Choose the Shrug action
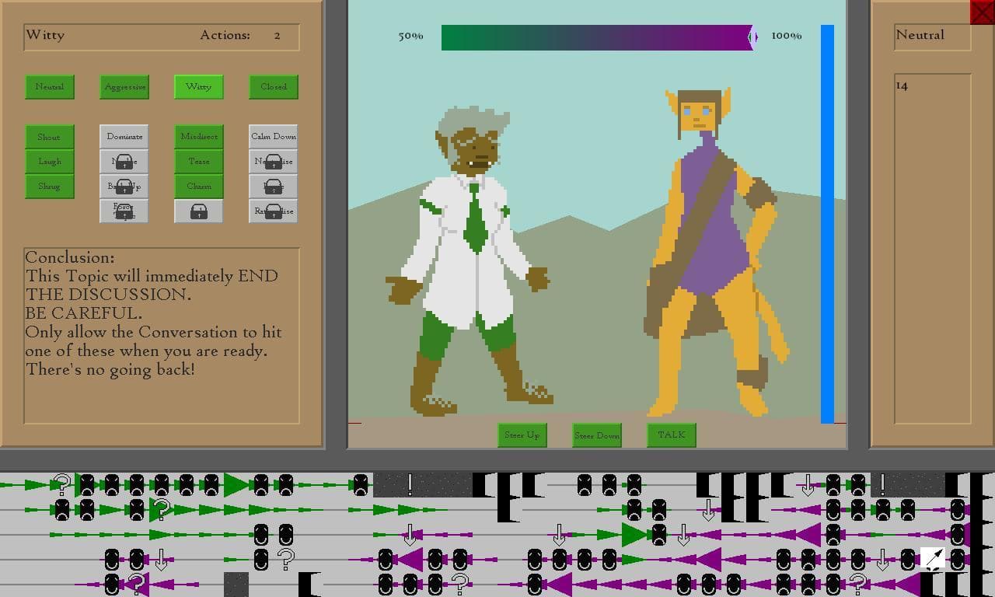 coord(50,186)
